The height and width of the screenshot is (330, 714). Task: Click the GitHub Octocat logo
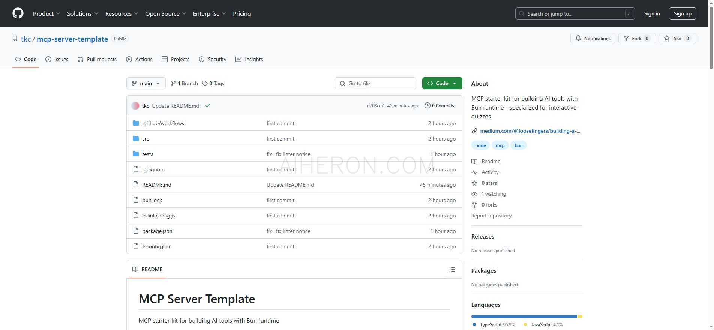(x=18, y=13)
